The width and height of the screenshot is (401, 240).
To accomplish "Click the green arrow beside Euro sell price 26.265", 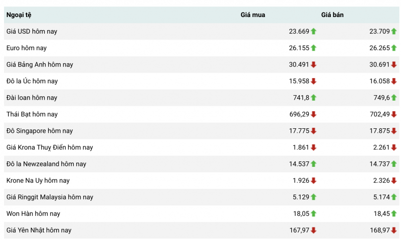I will click(x=393, y=48).
